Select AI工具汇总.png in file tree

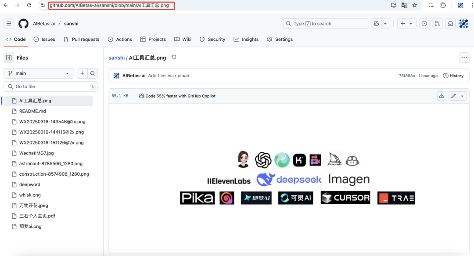[48, 101]
